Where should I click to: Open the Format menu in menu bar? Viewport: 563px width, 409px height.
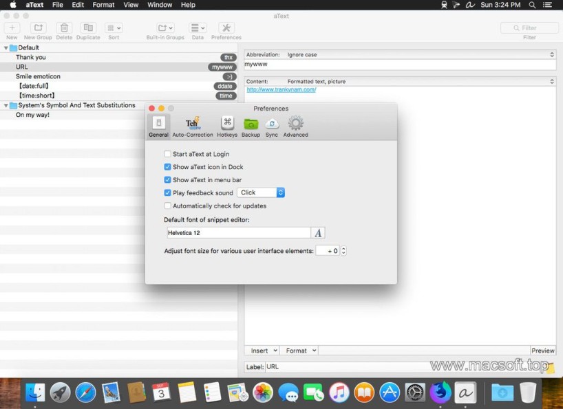(103, 5)
